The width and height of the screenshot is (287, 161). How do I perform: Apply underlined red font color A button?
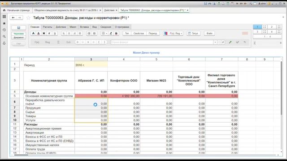(39, 34)
